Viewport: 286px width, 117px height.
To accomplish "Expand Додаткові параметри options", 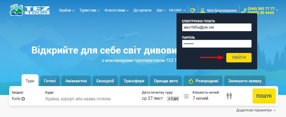I will (x=256, y=110).
